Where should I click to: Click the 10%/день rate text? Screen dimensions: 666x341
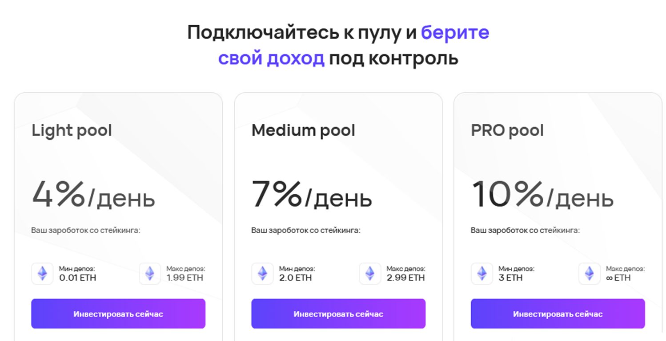click(x=542, y=194)
